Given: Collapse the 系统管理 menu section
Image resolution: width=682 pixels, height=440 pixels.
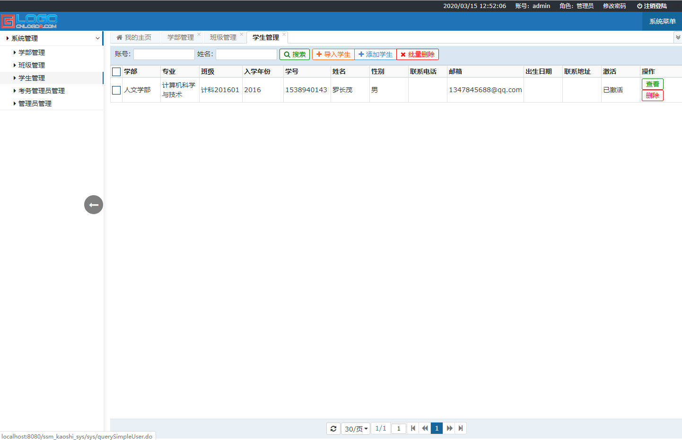Looking at the screenshot, I should click(x=97, y=38).
